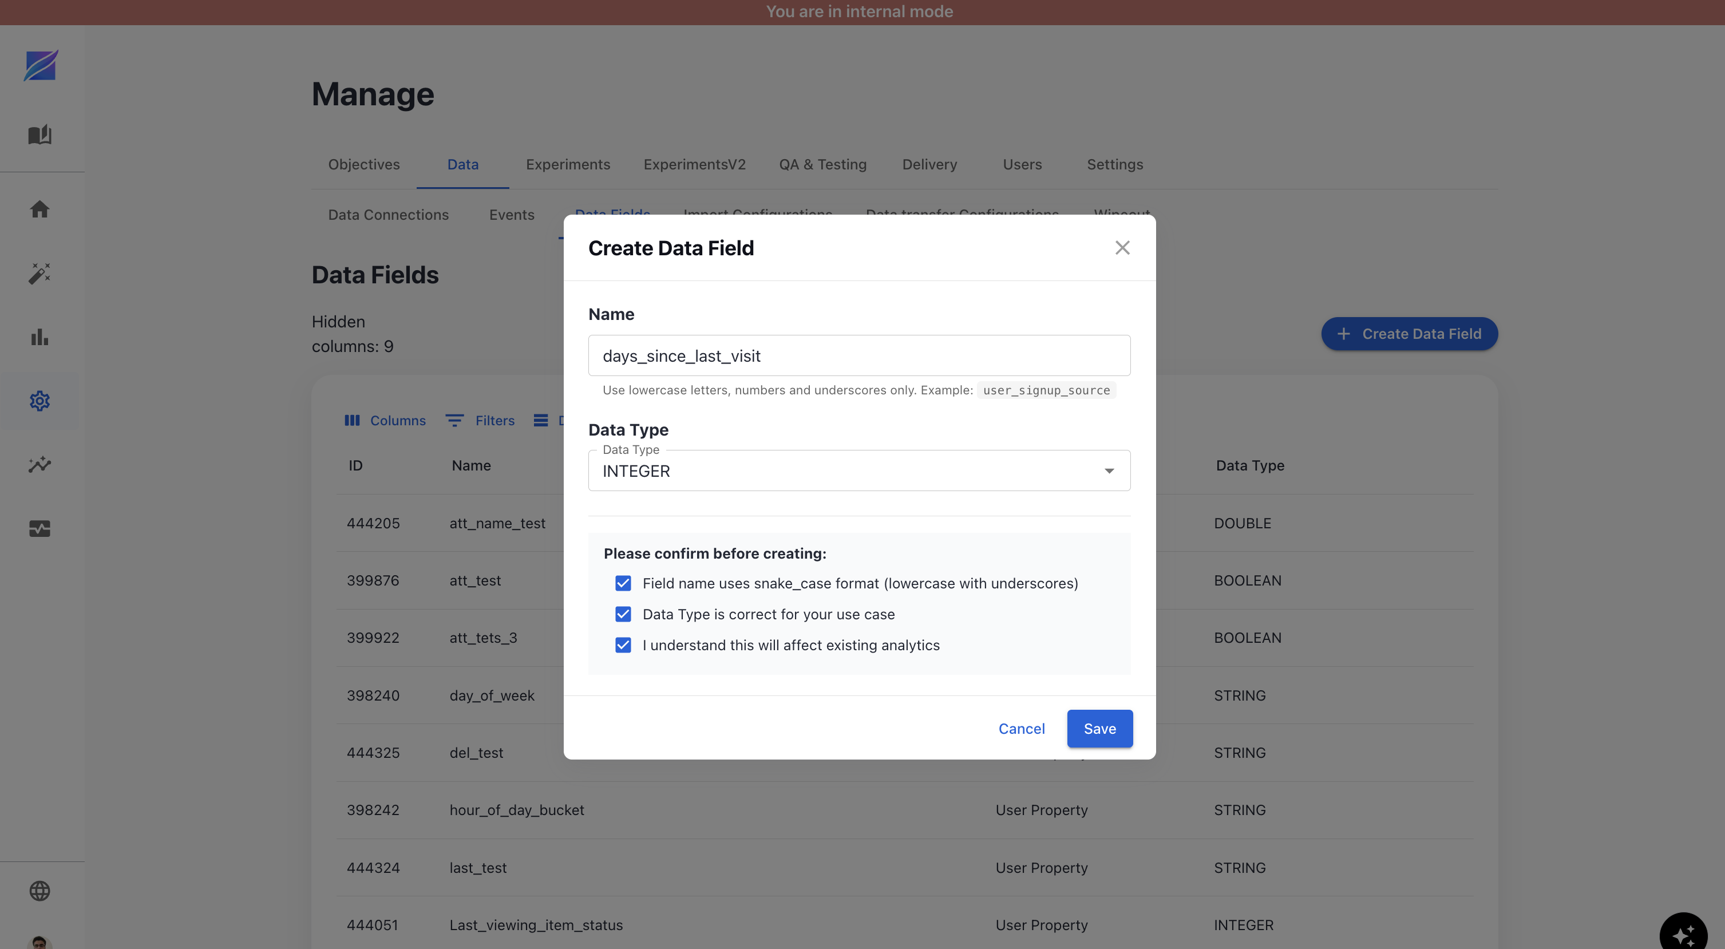Click ID 444324 in the table
The width and height of the screenshot is (1725, 949).
coord(373,867)
